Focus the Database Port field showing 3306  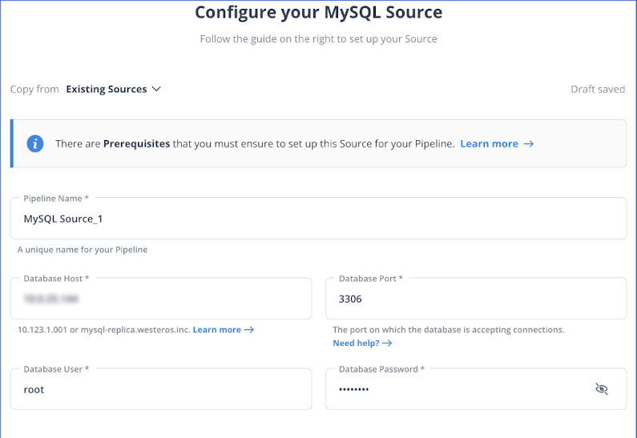pyautogui.click(x=476, y=299)
